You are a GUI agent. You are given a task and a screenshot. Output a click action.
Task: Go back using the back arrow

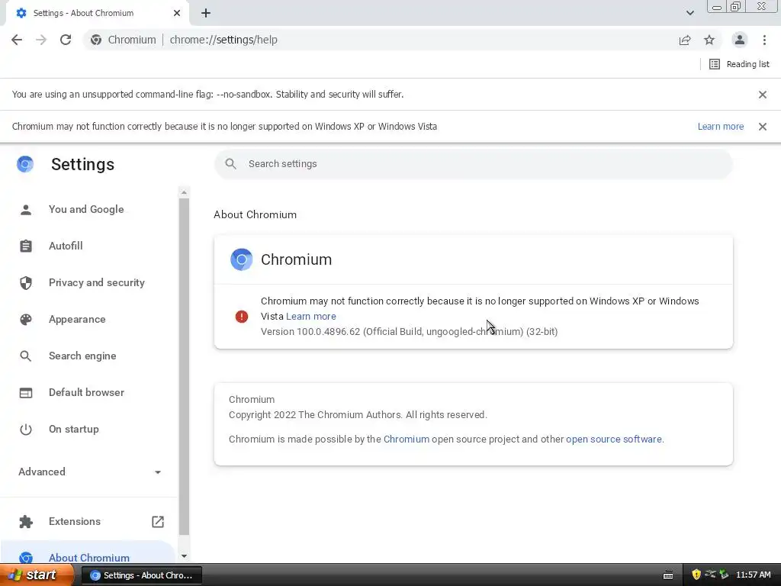[17, 40]
